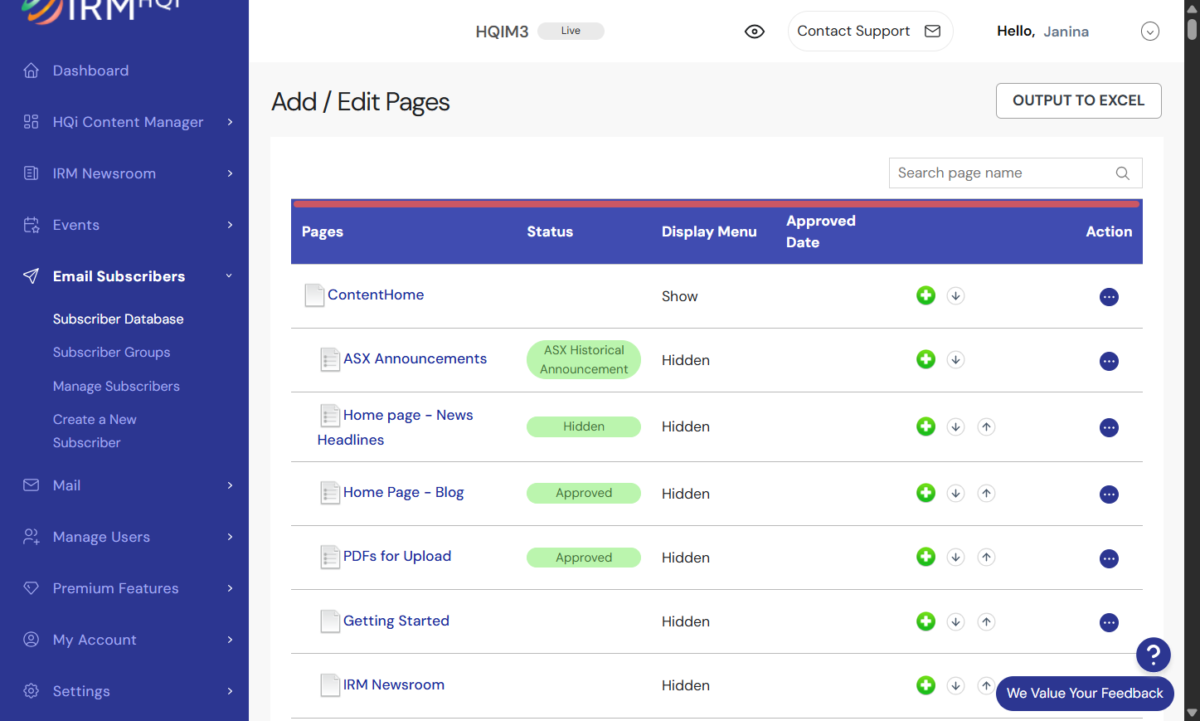This screenshot has height=721, width=1200.
Task: Move Home page - News Headlines down
Action: coord(955,427)
